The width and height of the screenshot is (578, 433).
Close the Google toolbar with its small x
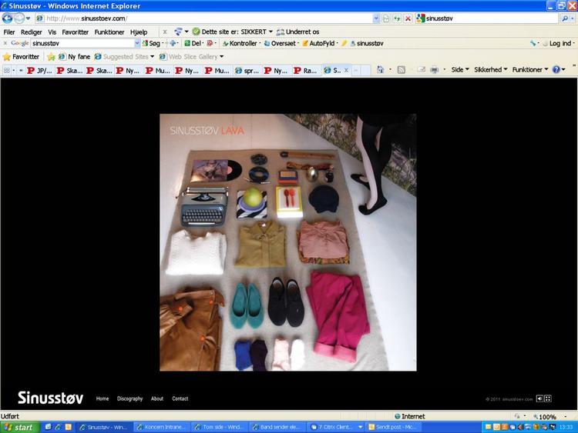coord(5,43)
